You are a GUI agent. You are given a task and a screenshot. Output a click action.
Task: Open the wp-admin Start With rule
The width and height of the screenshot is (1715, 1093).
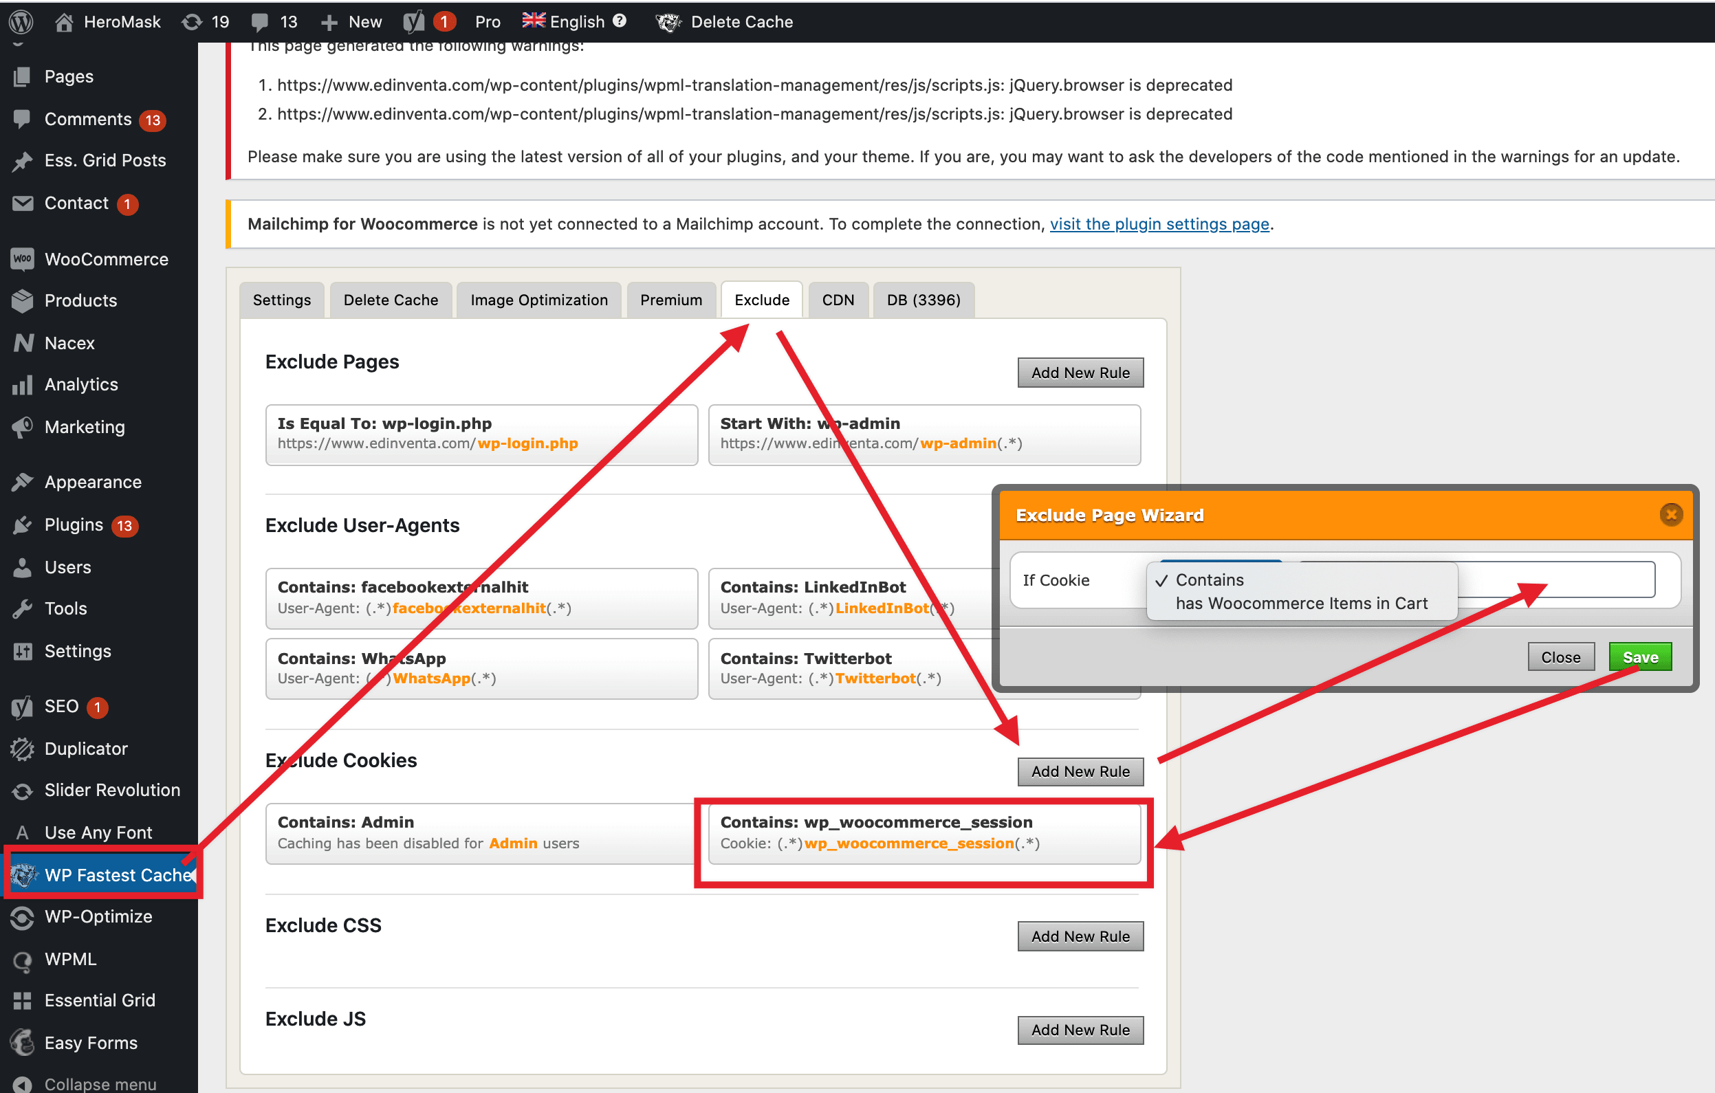pos(924,434)
